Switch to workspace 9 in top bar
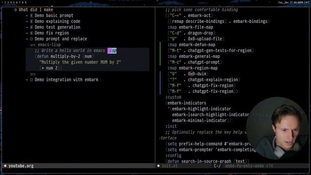311x175 pixels. pos(26,2)
